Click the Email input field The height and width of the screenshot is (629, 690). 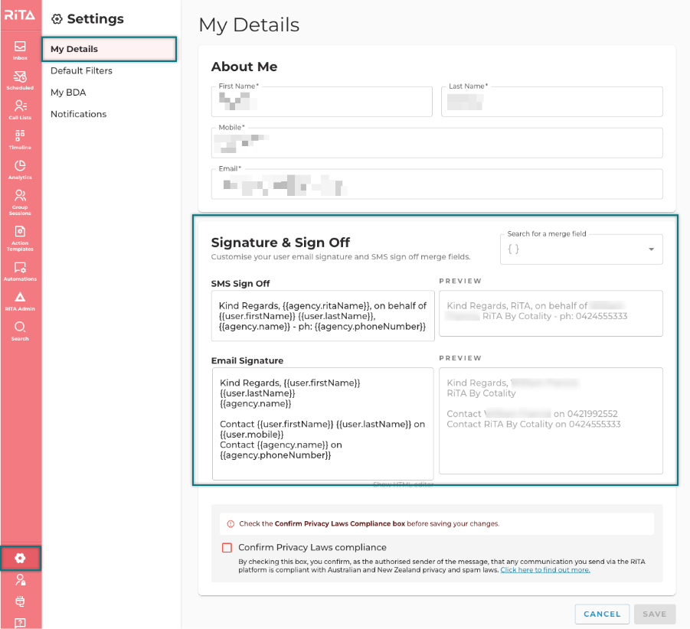tap(437, 184)
